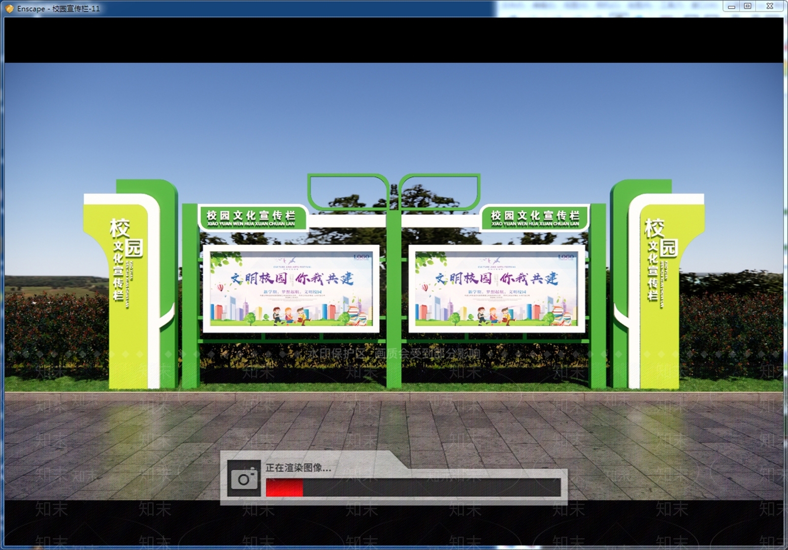The height and width of the screenshot is (550, 788).
Task: Select the right poster board in viewport
Action: pos(496,289)
